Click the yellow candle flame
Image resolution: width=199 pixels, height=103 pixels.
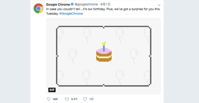(x=104, y=43)
